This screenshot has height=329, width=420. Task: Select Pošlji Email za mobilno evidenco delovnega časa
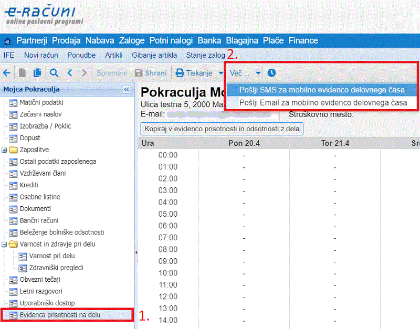coord(322,103)
